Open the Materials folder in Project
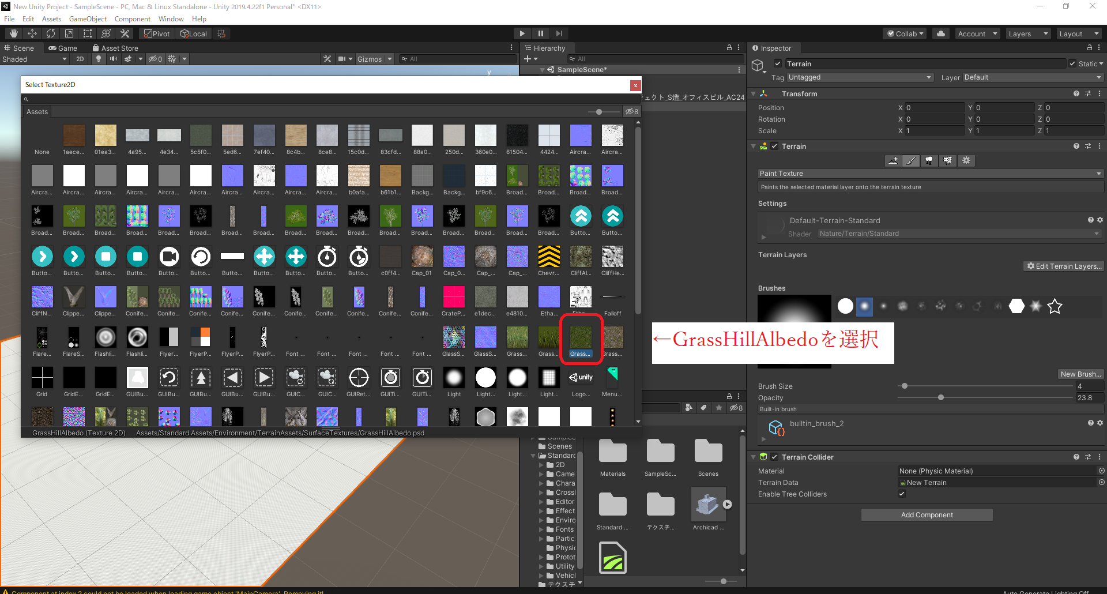 point(613,458)
